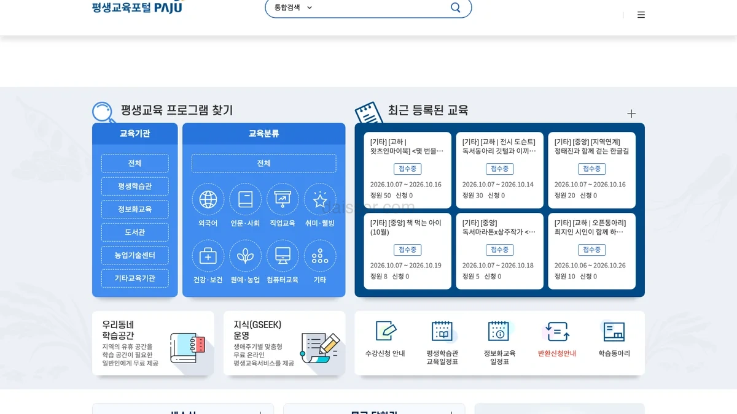737x414 pixels.
Task: Open the 책 먹는 아이 (10월) card
Action: point(408,251)
